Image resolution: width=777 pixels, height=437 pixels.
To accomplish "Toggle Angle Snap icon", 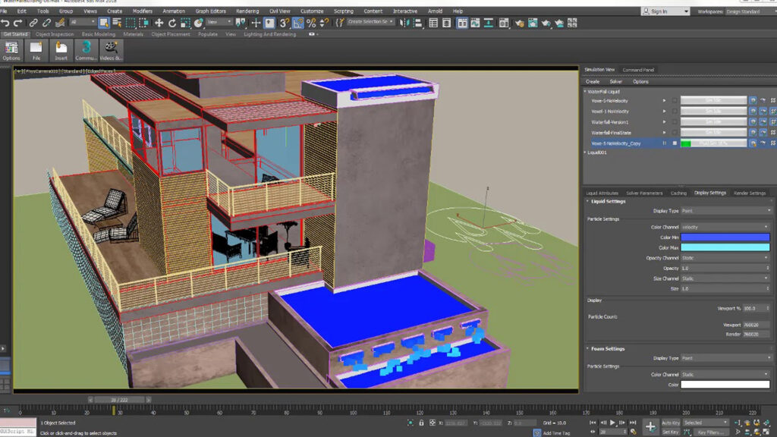I will coord(297,23).
